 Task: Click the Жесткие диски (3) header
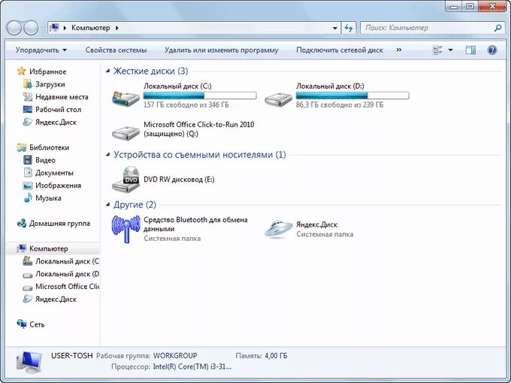point(150,71)
